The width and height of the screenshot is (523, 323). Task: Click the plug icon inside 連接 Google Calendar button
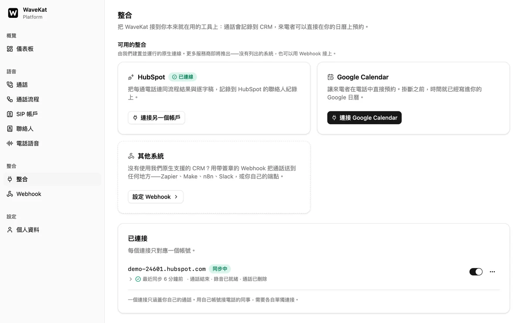(334, 118)
